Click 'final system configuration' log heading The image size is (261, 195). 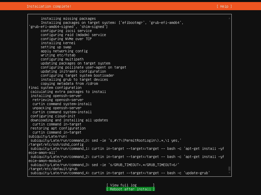(x=55, y=88)
